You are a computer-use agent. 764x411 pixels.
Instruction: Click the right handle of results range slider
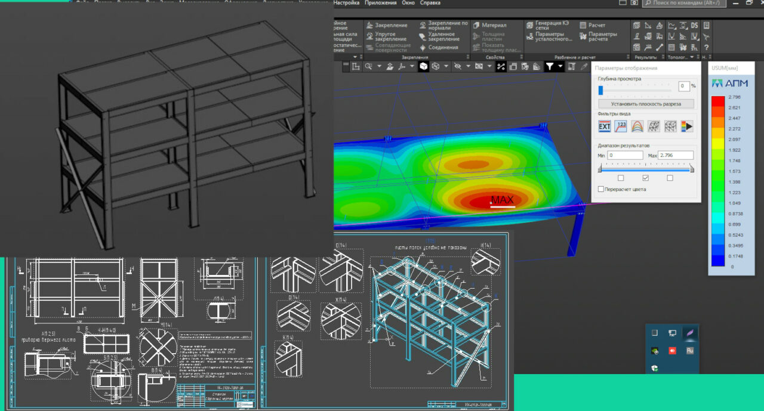[x=692, y=169]
